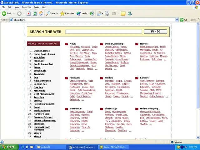Open the Help menu
Image resolution: width=200 pixels, height=150 pixels.
[x=44, y=7]
